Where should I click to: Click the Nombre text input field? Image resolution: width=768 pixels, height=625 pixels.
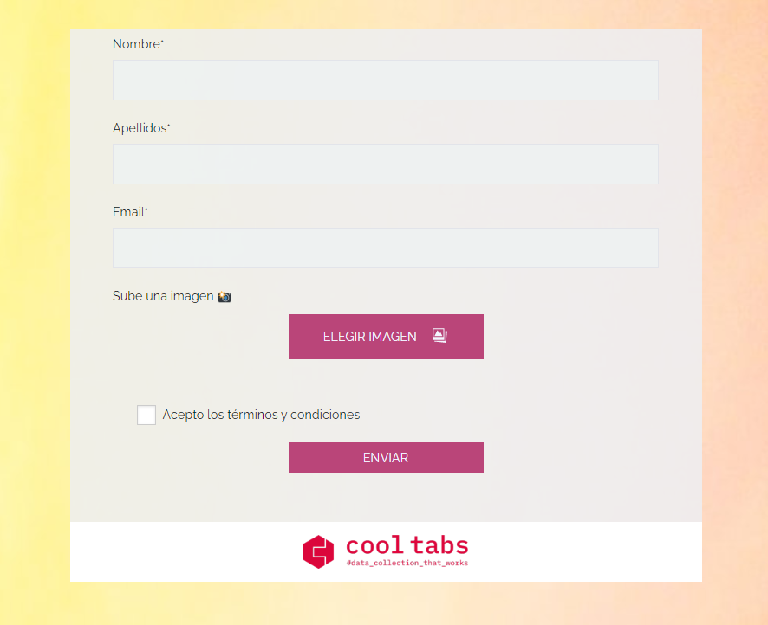click(385, 80)
